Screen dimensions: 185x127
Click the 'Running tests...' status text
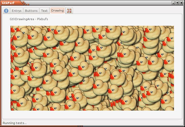(x=14, y=123)
